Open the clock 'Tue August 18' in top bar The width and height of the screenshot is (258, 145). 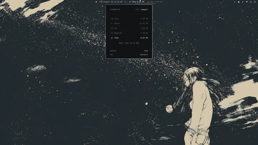pos(111,2)
